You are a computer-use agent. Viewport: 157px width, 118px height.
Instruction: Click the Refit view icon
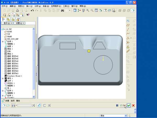(x=96, y=10)
